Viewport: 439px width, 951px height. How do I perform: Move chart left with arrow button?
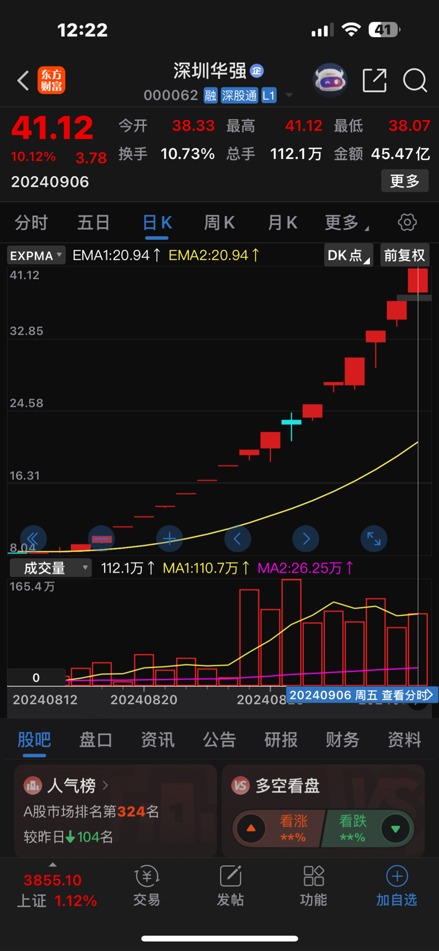pos(238,539)
